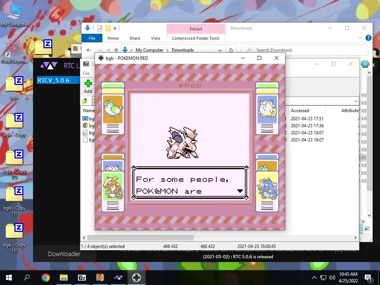Select accessed time 2021-04-23 17:36

[x=307, y=125]
